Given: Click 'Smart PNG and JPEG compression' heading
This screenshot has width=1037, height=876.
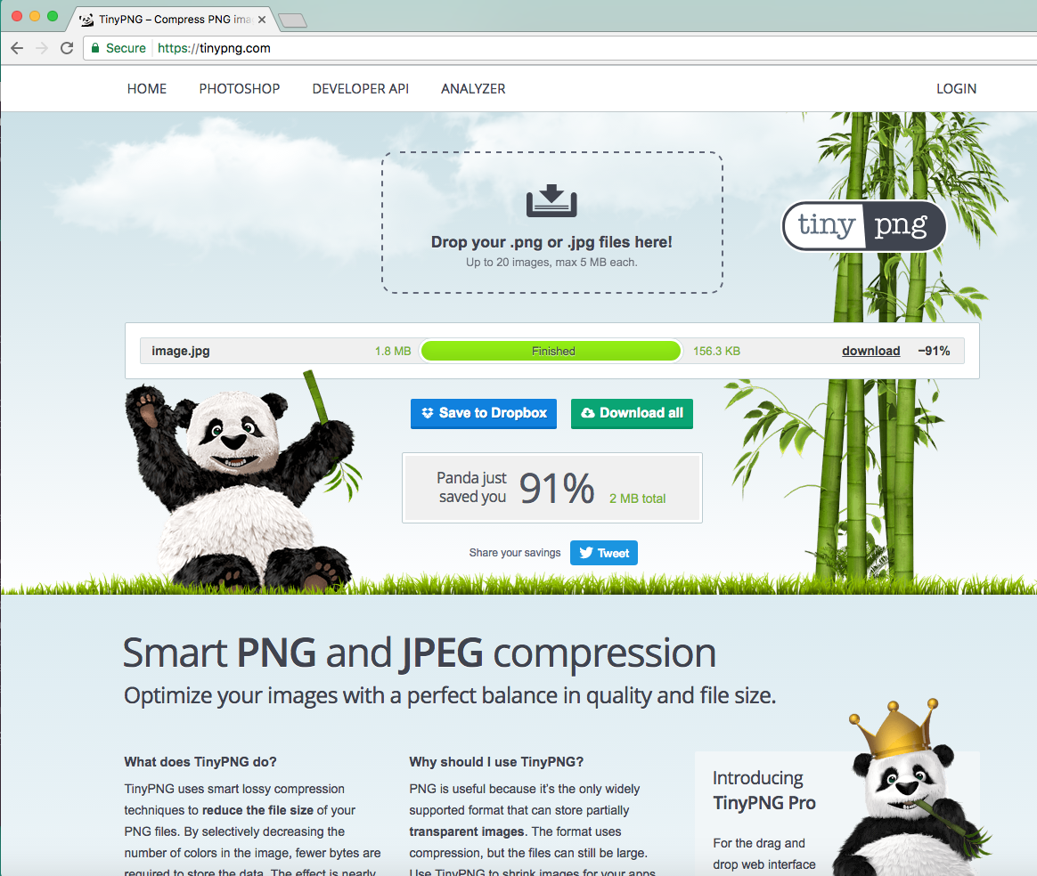Looking at the screenshot, I should coord(420,653).
